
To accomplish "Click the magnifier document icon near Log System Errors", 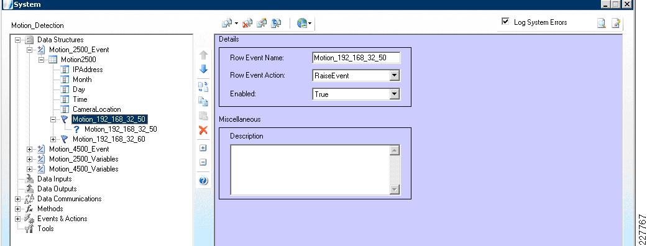I will pos(601,24).
